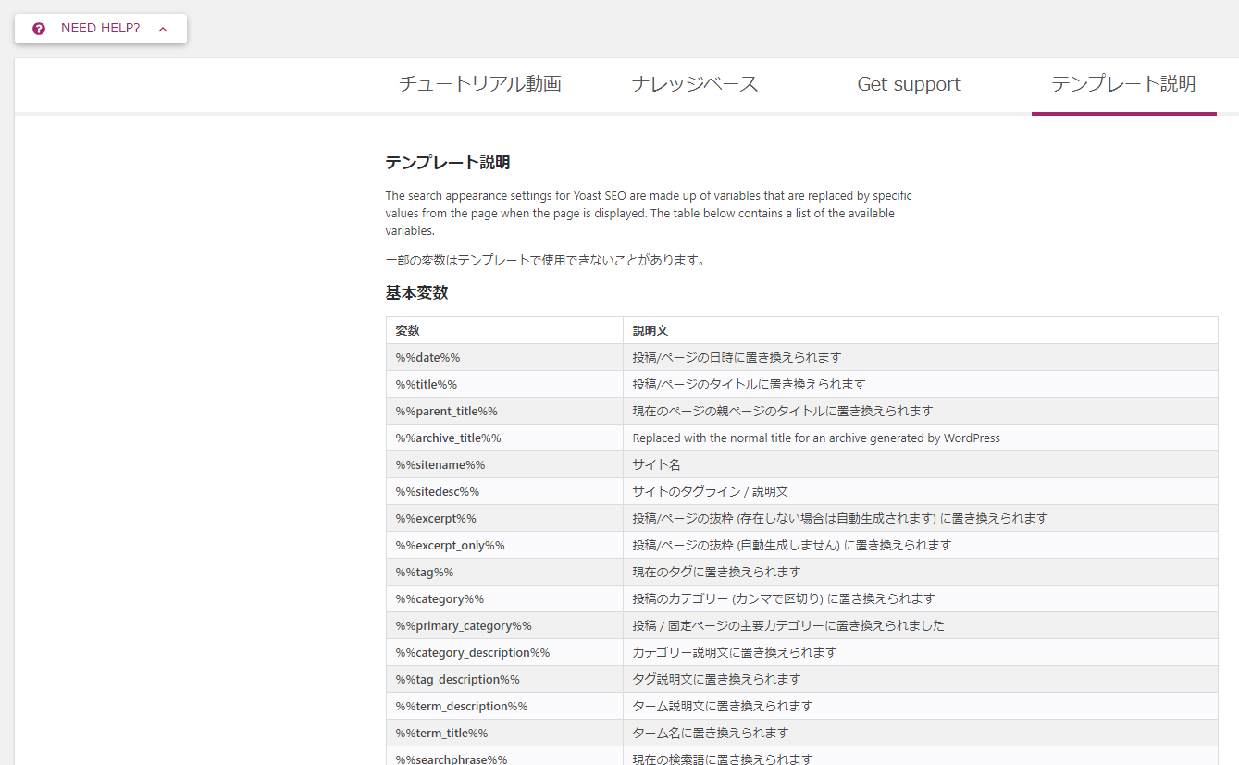Click the question mark help icon
The image size is (1239, 765).
point(39,29)
